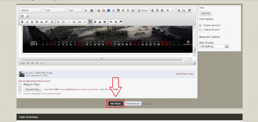Viewport: 258px width, 122px height.
Task: Check the Follow this topic checkbox
Action: [200, 30]
